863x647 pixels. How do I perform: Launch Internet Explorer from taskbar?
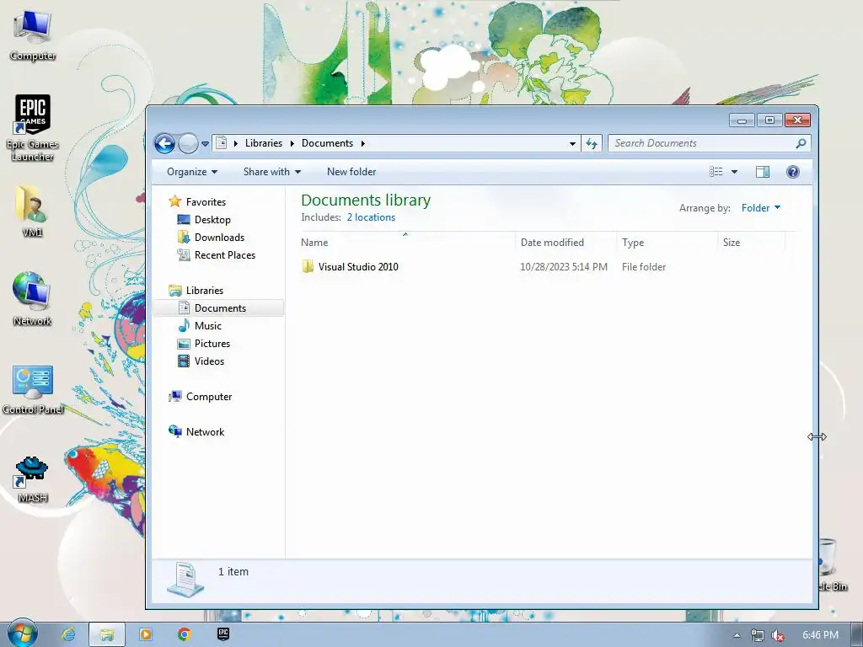click(x=68, y=634)
